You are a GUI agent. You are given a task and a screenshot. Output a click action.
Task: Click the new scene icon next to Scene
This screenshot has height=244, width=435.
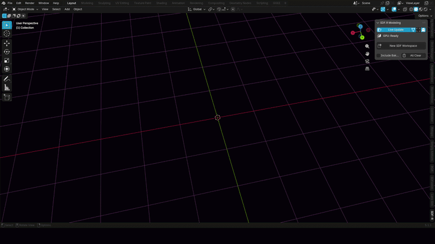tap(388, 3)
